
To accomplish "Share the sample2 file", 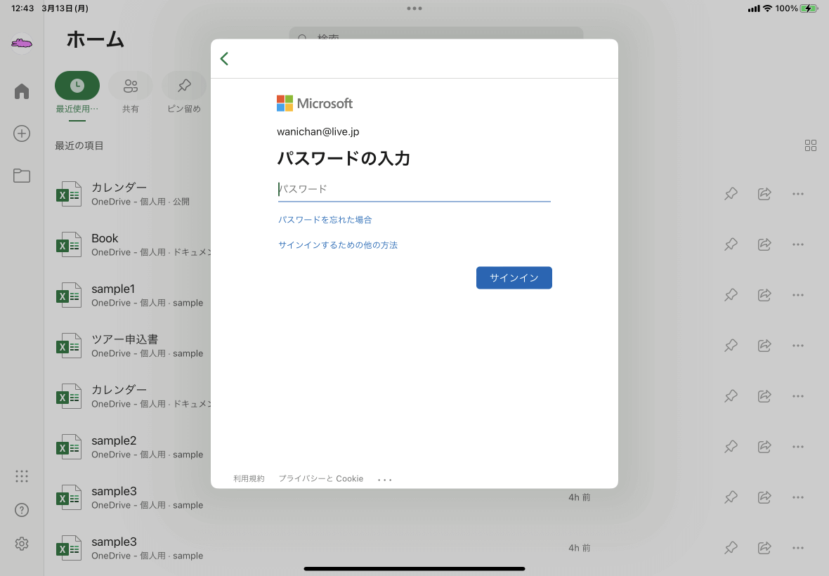I will (x=764, y=447).
